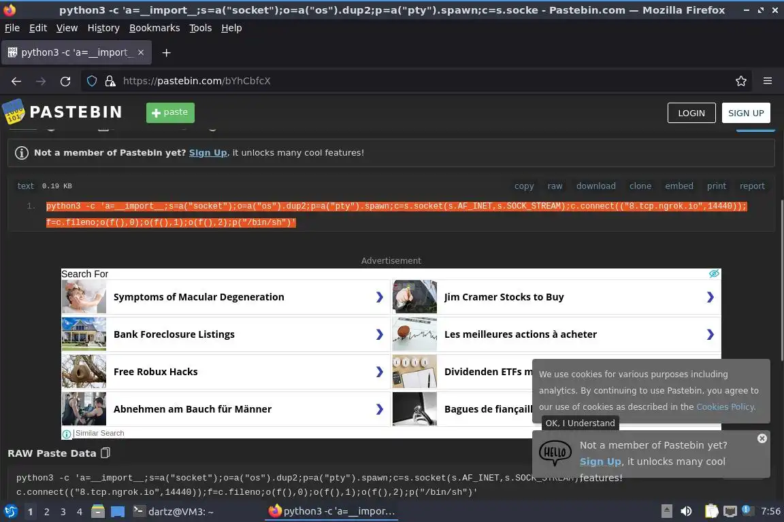The image size is (784, 522).
Task: Open the Firefox hamburger menu
Action: [768, 81]
